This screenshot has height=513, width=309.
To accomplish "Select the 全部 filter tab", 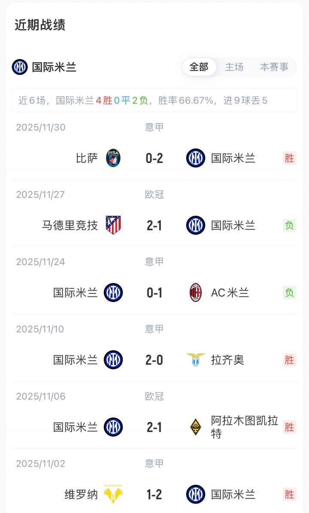I will coord(199,67).
